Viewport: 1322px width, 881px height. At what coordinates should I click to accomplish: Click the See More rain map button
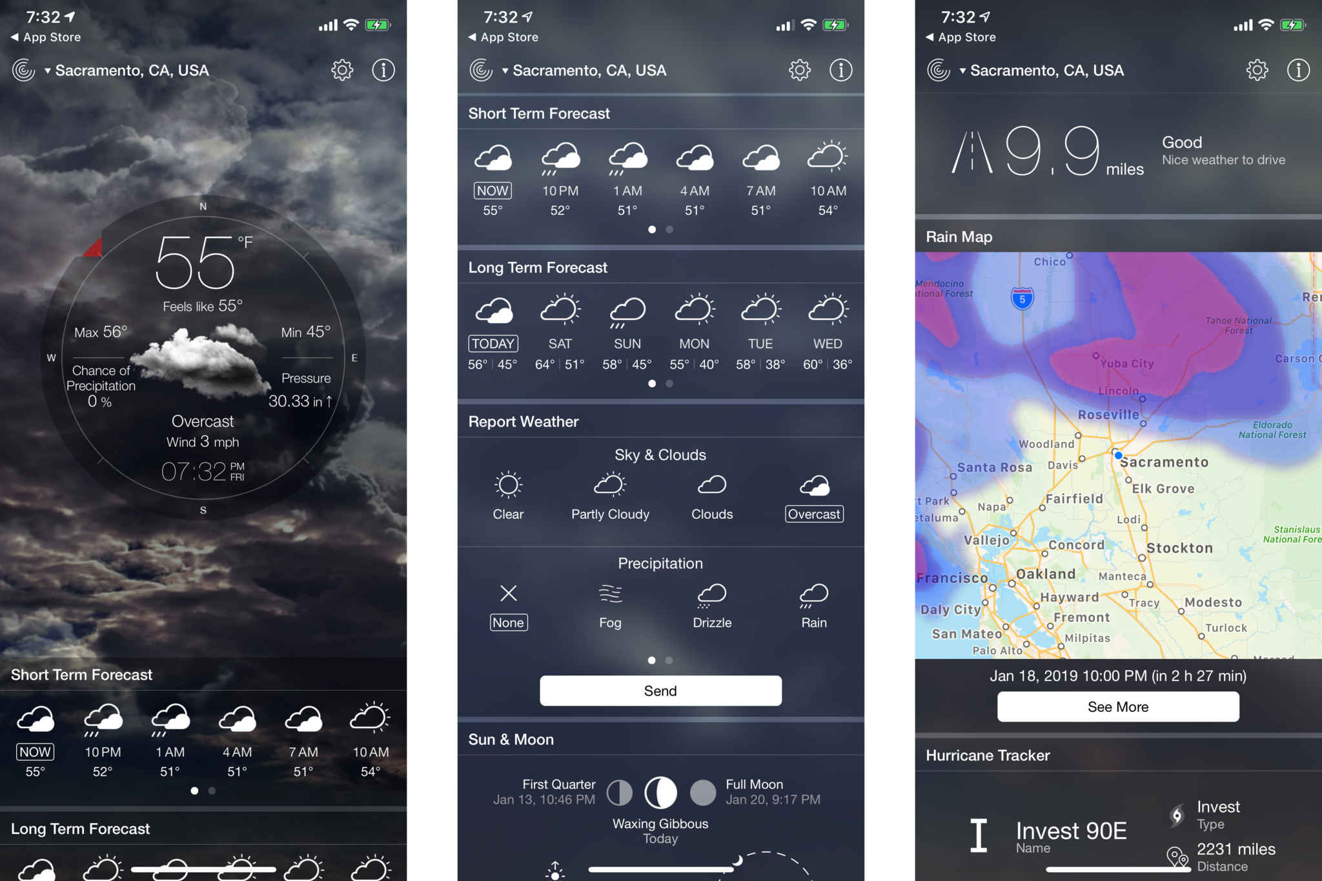1117,705
